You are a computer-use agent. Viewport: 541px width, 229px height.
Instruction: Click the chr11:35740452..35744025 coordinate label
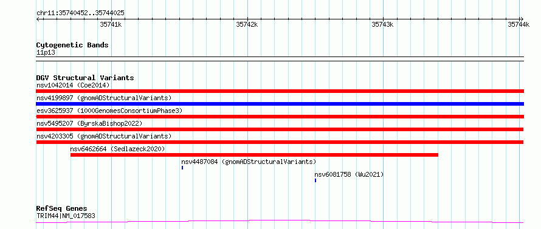(80, 13)
